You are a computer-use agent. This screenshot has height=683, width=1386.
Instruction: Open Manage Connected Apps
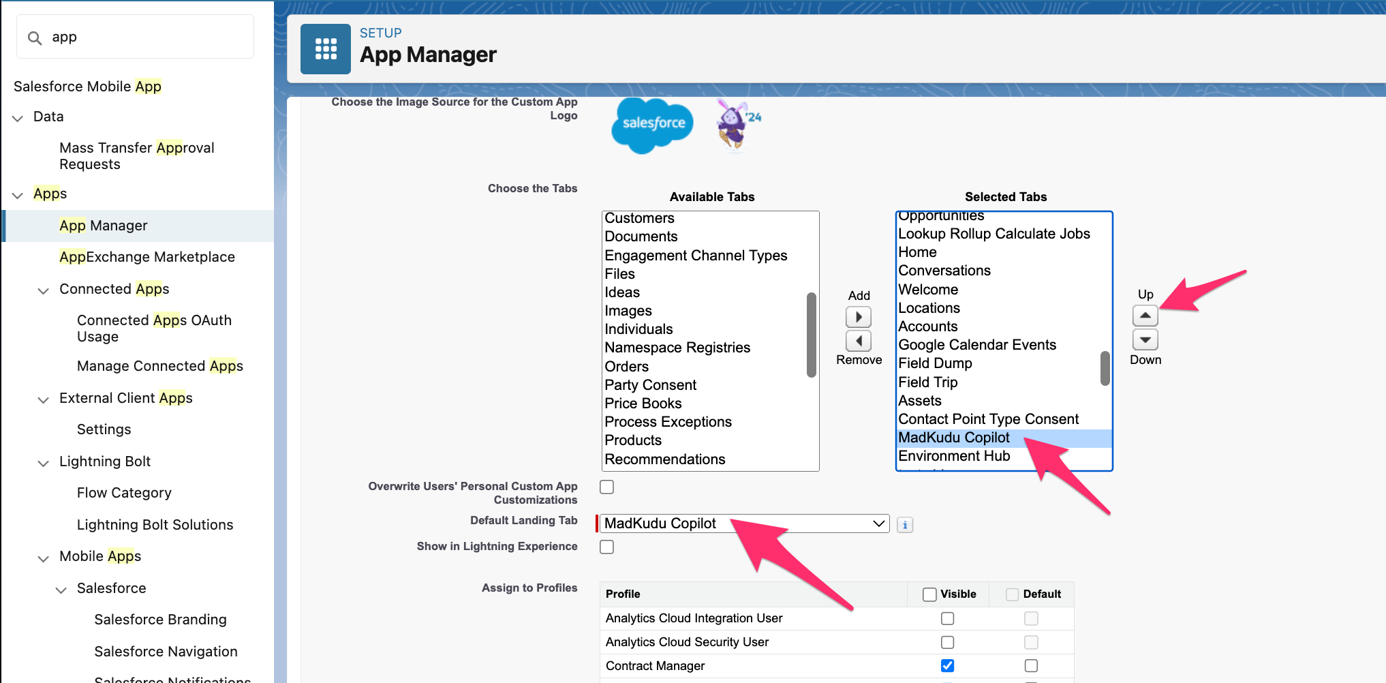click(160, 366)
